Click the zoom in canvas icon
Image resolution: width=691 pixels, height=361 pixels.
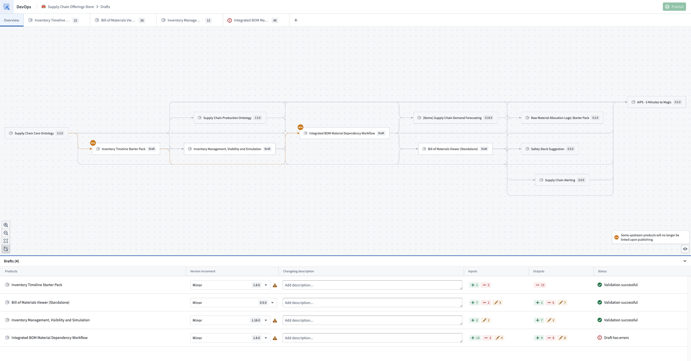[6, 225]
